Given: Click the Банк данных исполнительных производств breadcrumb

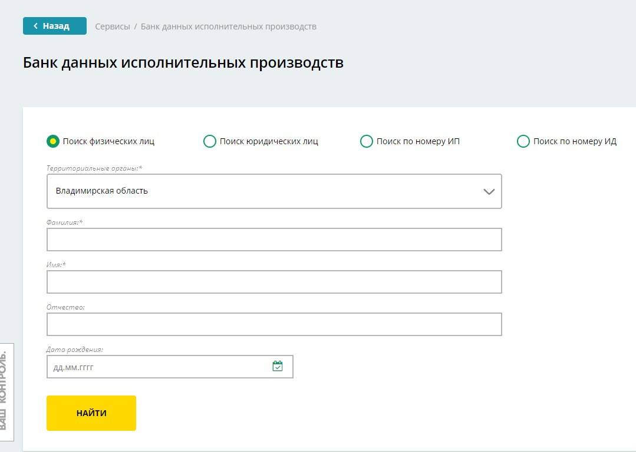Looking at the screenshot, I should [x=228, y=26].
